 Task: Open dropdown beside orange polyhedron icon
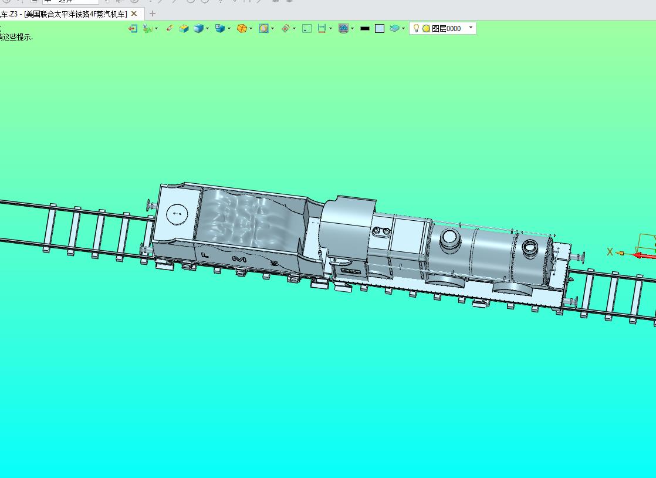pyautogui.click(x=251, y=28)
